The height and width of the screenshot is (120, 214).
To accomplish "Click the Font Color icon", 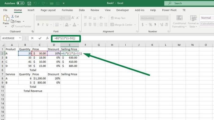I will (x=74, y=24).
